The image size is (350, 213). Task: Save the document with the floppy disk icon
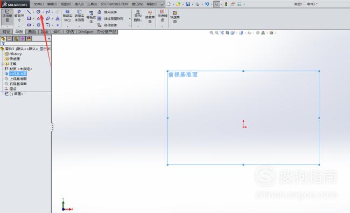click(188, 4)
